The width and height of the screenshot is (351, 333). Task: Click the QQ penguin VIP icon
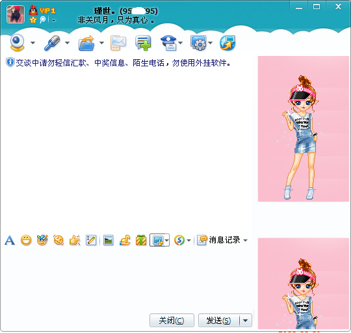click(33, 10)
